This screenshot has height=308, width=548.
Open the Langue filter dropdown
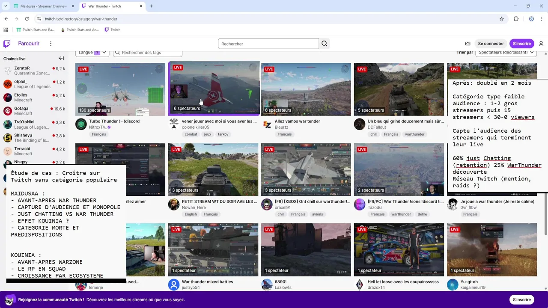92,52
